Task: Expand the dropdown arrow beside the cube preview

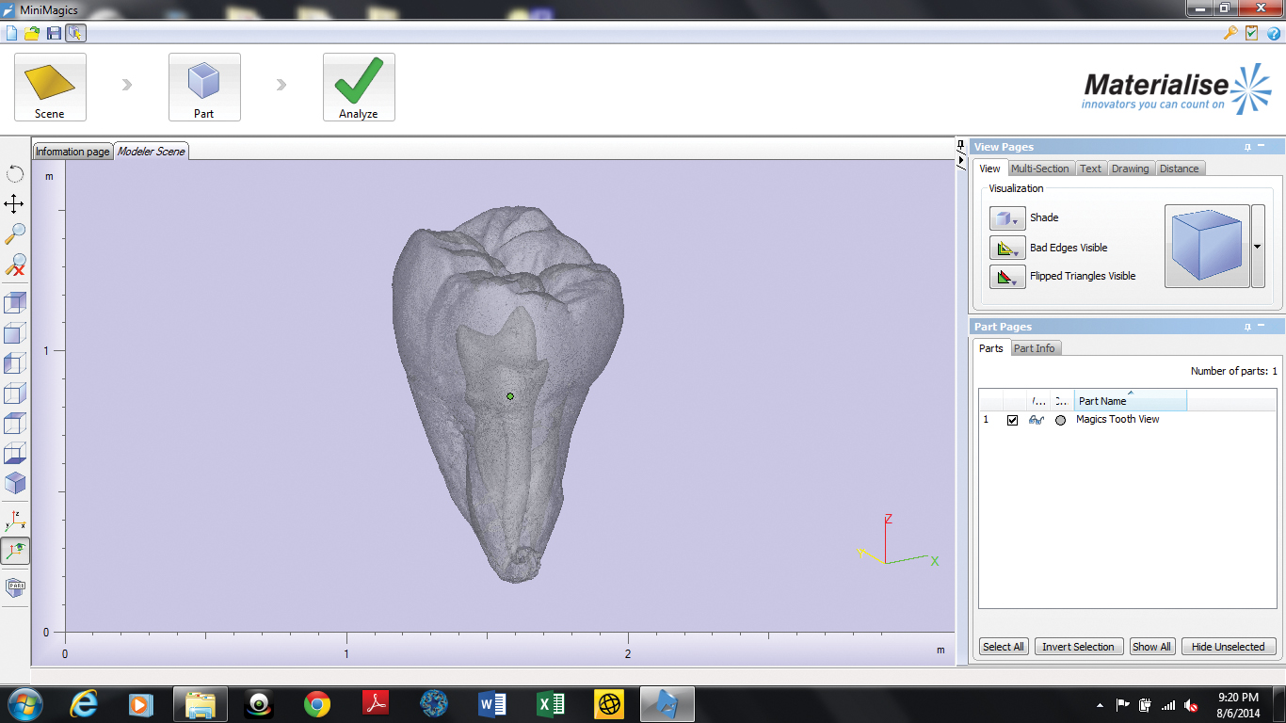Action: pyautogui.click(x=1258, y=247)
